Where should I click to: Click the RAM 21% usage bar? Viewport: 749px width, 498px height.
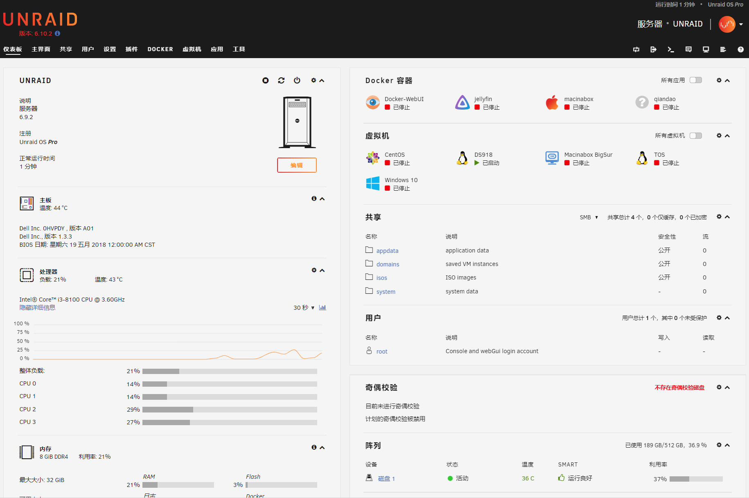click(x=178, y=485)
